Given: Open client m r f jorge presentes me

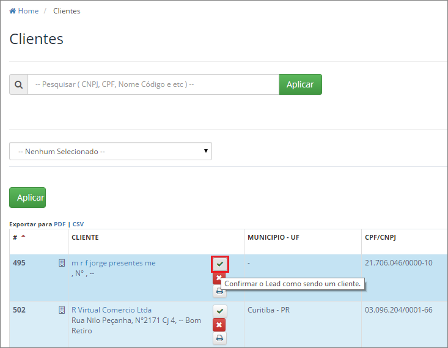Looking at the screenshot, I should click(114, 263).
